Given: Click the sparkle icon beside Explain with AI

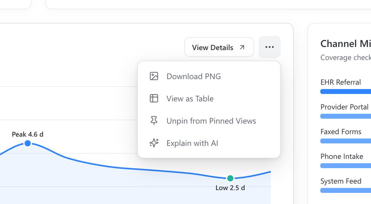Looking at the screenshot, I should 154,143.
